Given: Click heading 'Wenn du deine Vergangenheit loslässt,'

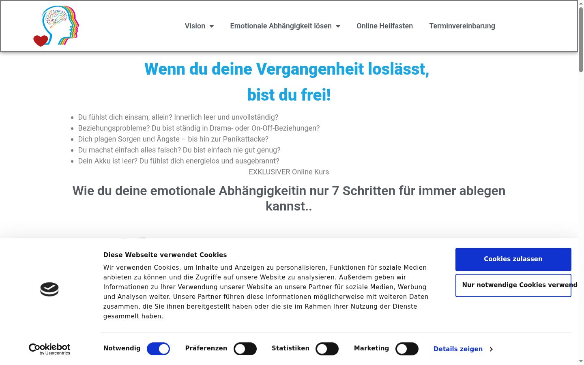Looking at the screenshot, I should click(x=287, y=69).
